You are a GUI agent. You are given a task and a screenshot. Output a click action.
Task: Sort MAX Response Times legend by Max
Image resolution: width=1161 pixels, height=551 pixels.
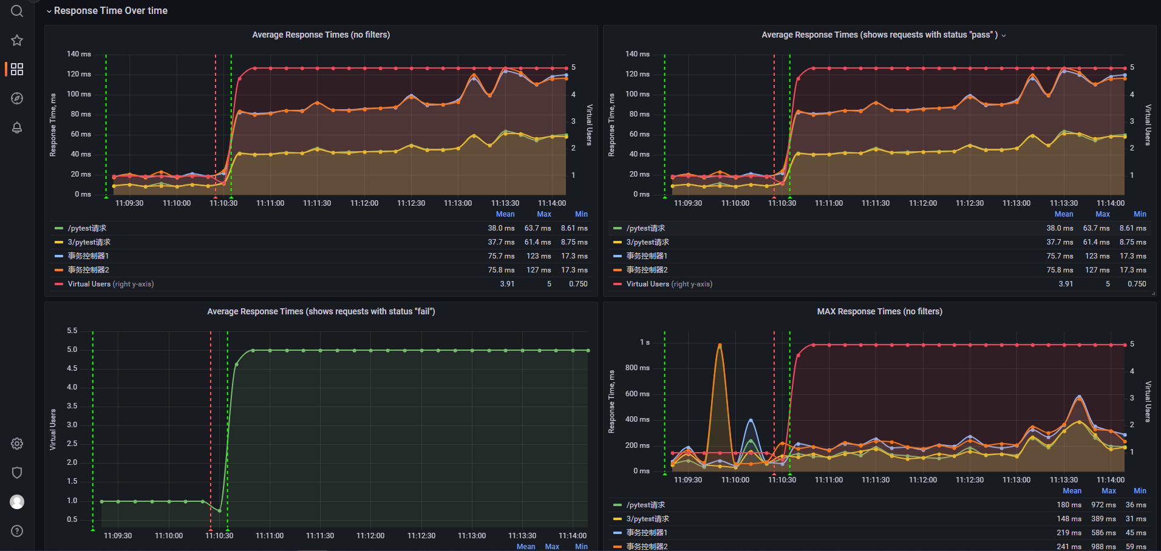(x=1109, y=491)
